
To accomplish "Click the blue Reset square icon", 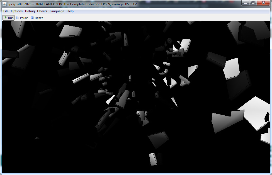I will click(x=32, y=18).
